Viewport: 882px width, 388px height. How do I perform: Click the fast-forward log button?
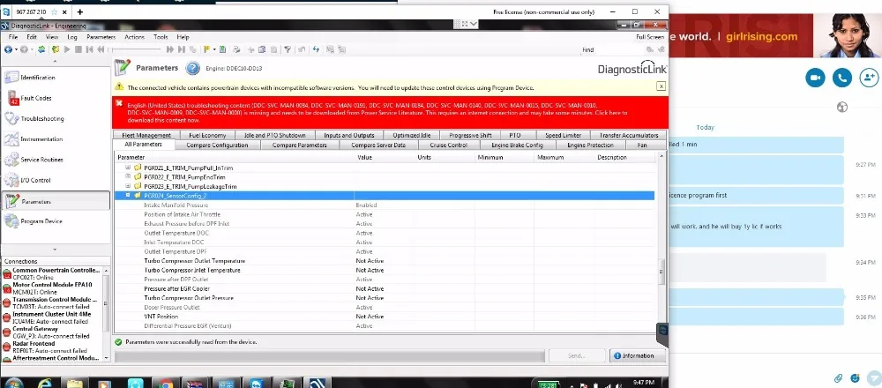pos(170,49)
